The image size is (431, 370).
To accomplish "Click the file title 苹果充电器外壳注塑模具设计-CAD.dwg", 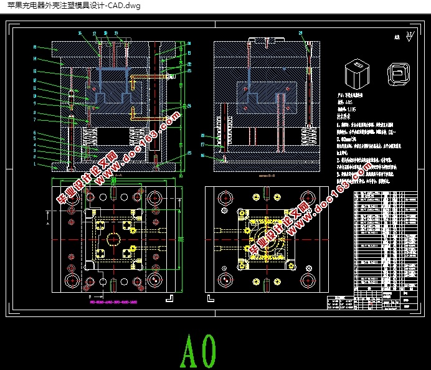I will coord(73,5).
